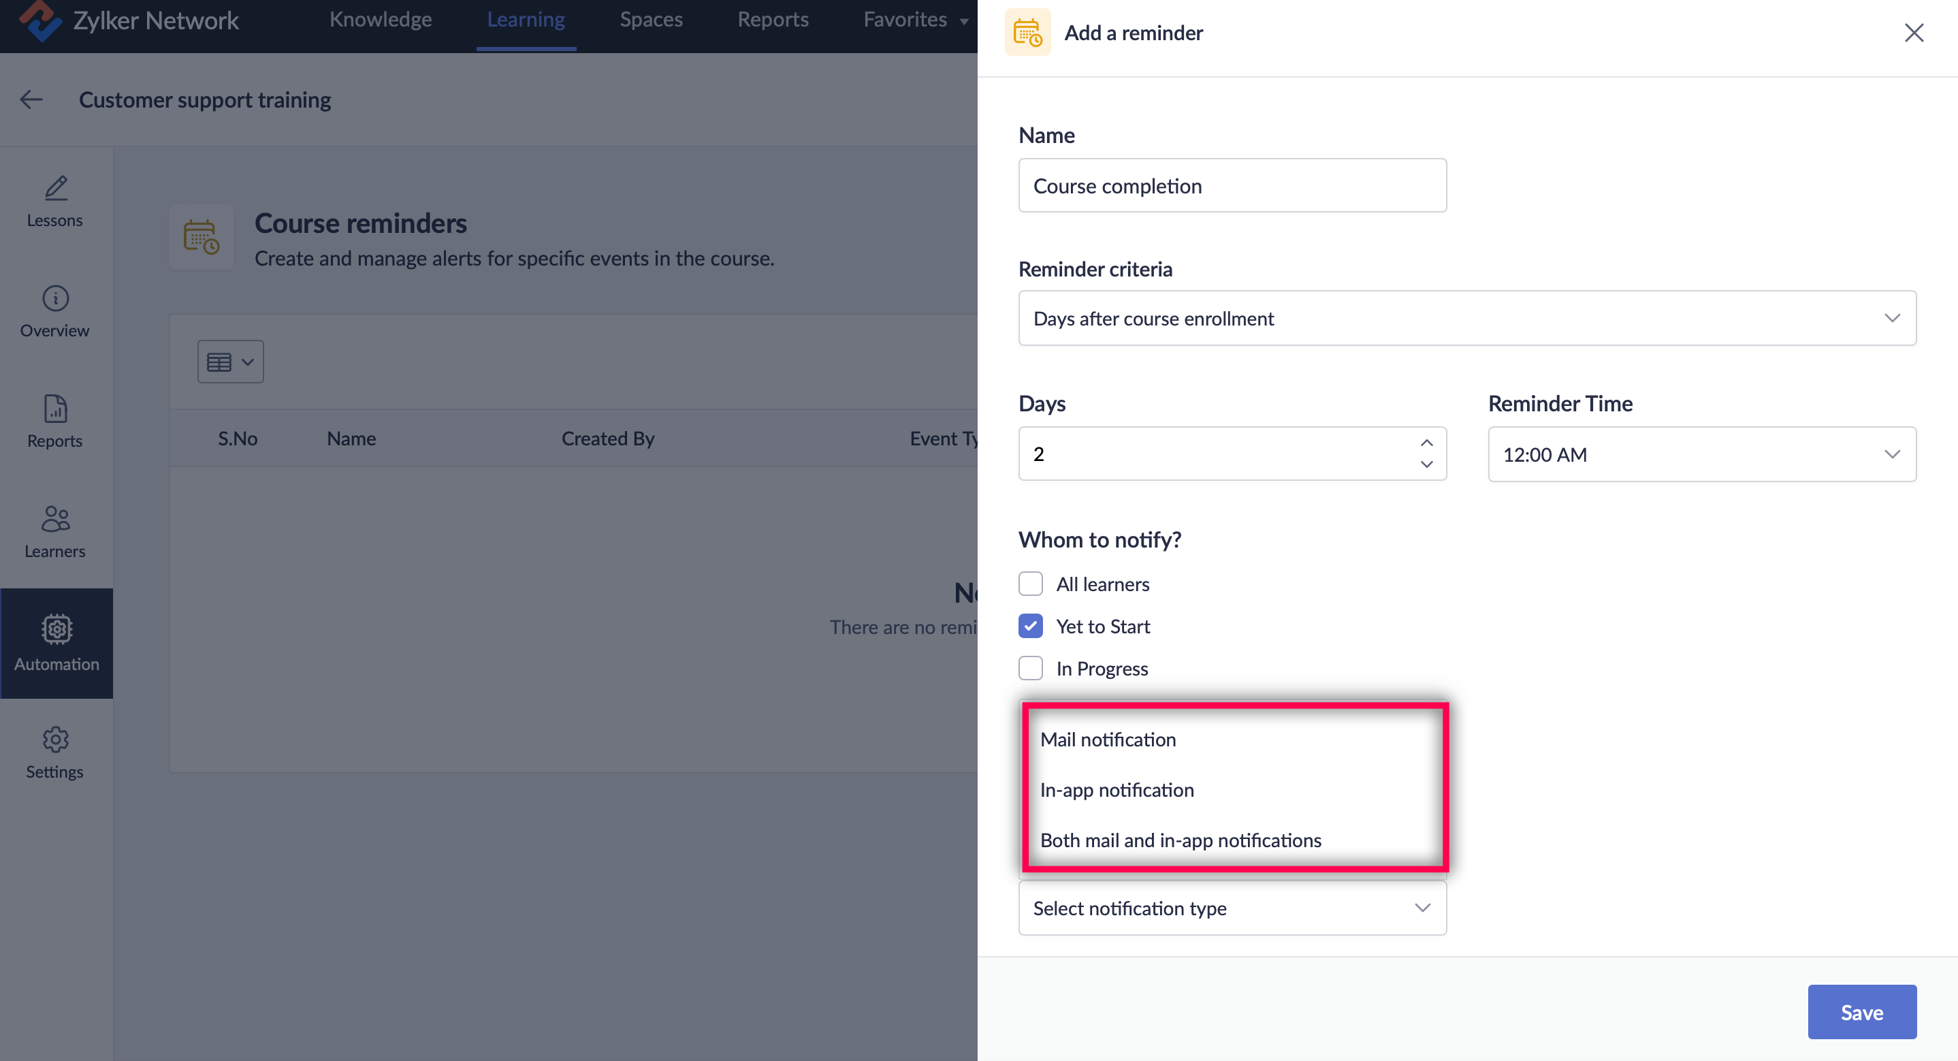Decrease the Days value with down arrow
This screenshot has height=1061, width=1958.
1427,464
